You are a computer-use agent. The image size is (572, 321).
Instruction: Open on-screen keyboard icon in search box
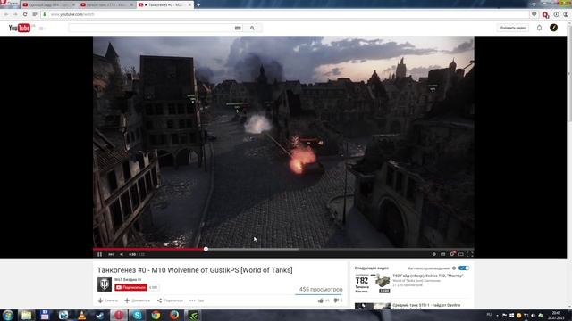point(238,28)
